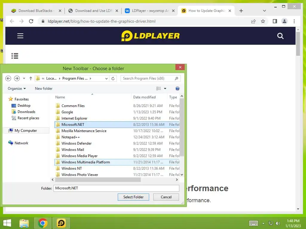Select the Google folder

click(117, 112)
